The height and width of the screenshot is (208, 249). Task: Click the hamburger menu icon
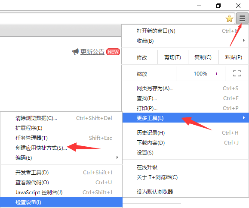[242, 18]
